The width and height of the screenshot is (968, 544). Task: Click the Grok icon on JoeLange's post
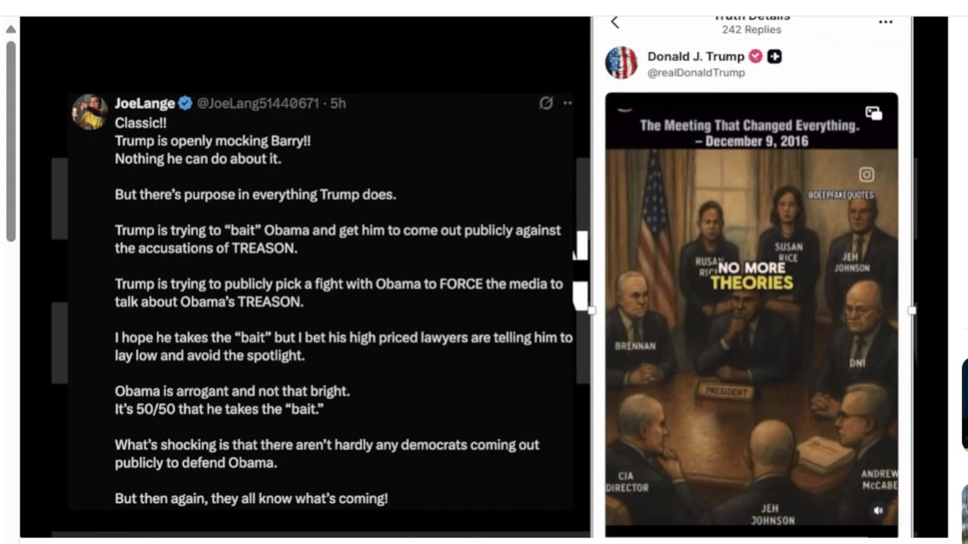[x=546, y=104]
